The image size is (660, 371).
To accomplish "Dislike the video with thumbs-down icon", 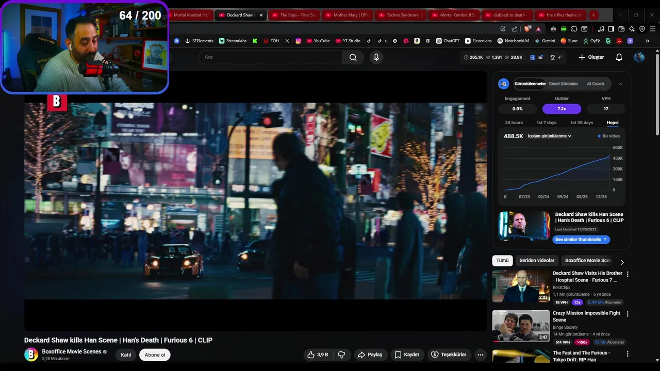I will click(x=341, y=355).
